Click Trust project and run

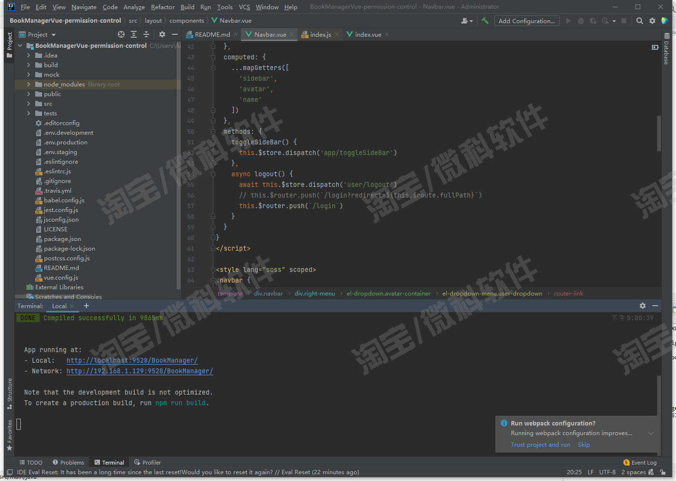pos(540,444)
